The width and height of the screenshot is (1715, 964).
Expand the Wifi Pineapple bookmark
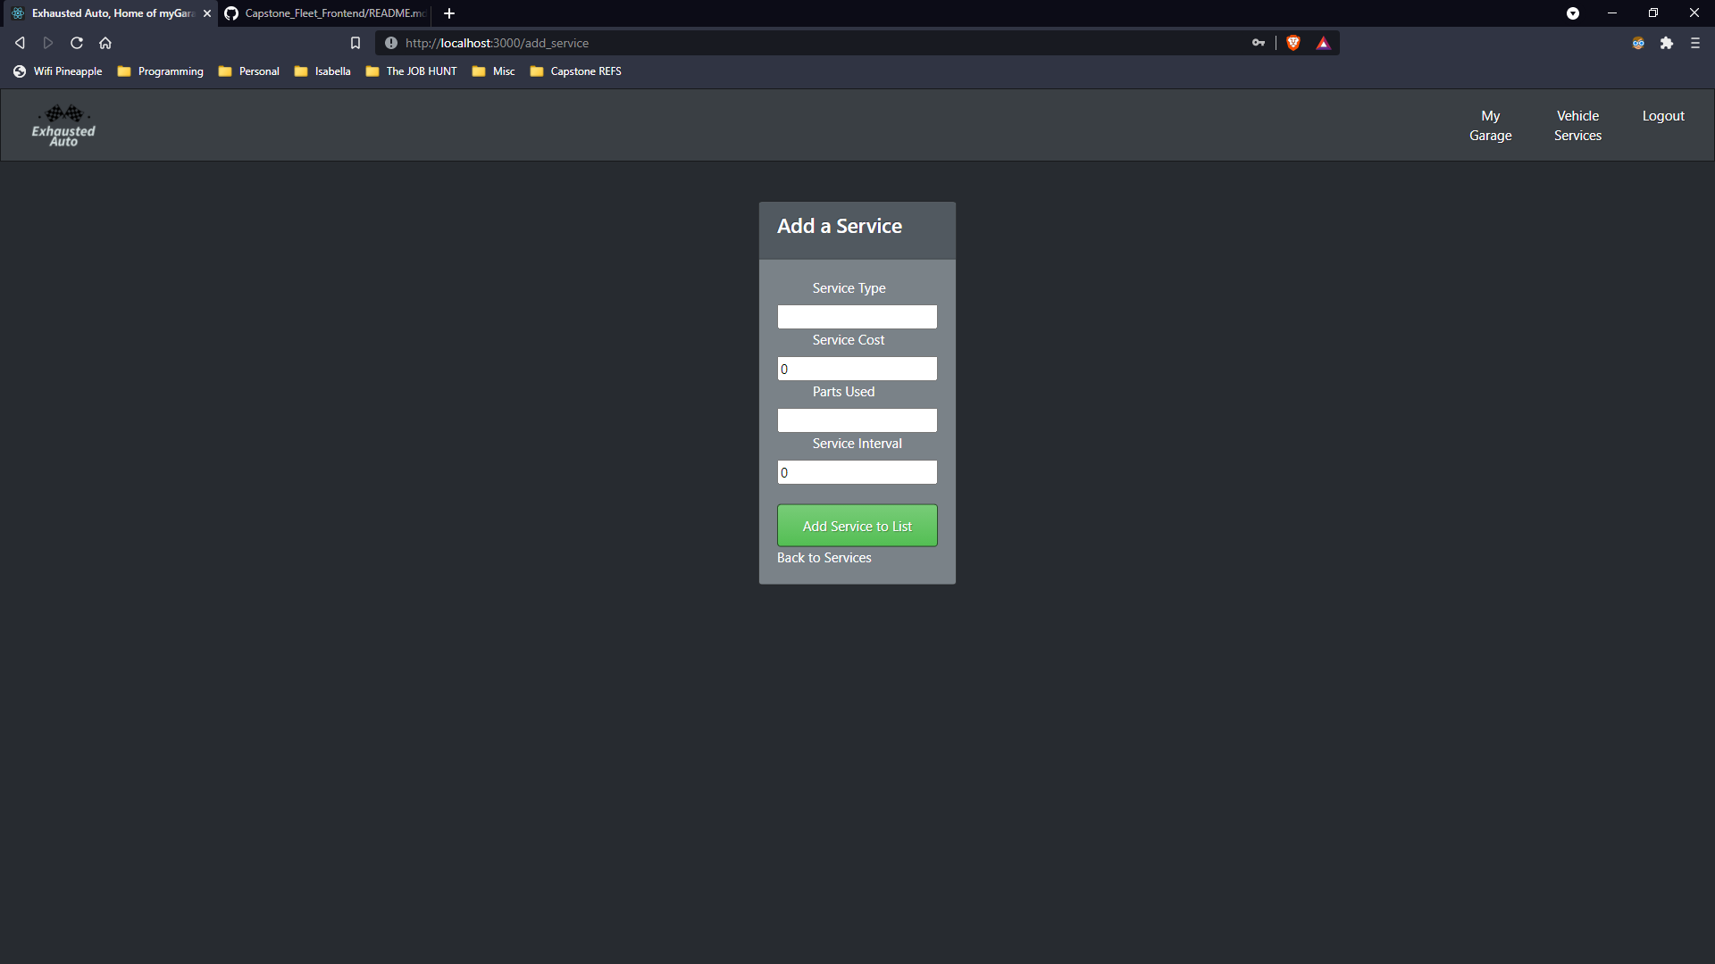[x=56, y=71]
